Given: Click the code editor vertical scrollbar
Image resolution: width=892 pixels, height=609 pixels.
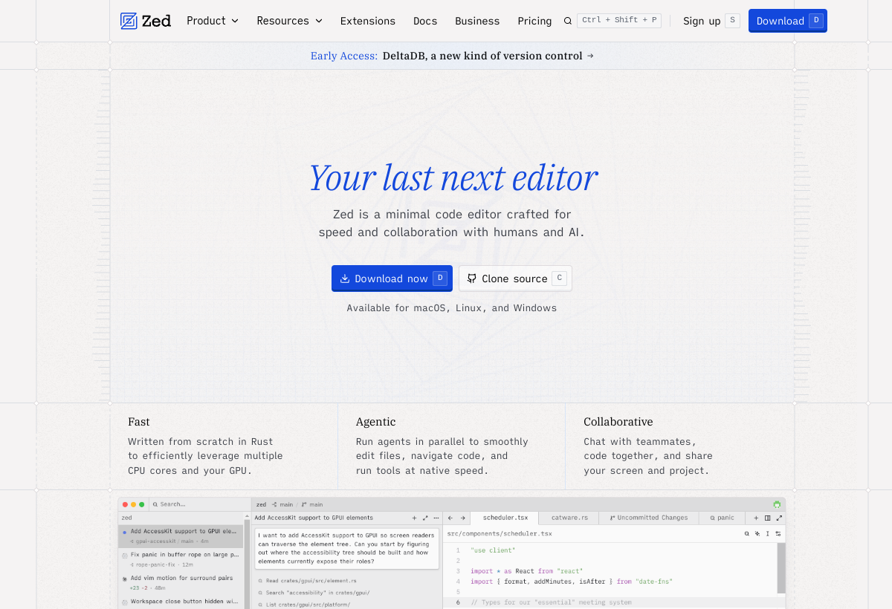Looking at the screenshot, I should 781,567.
